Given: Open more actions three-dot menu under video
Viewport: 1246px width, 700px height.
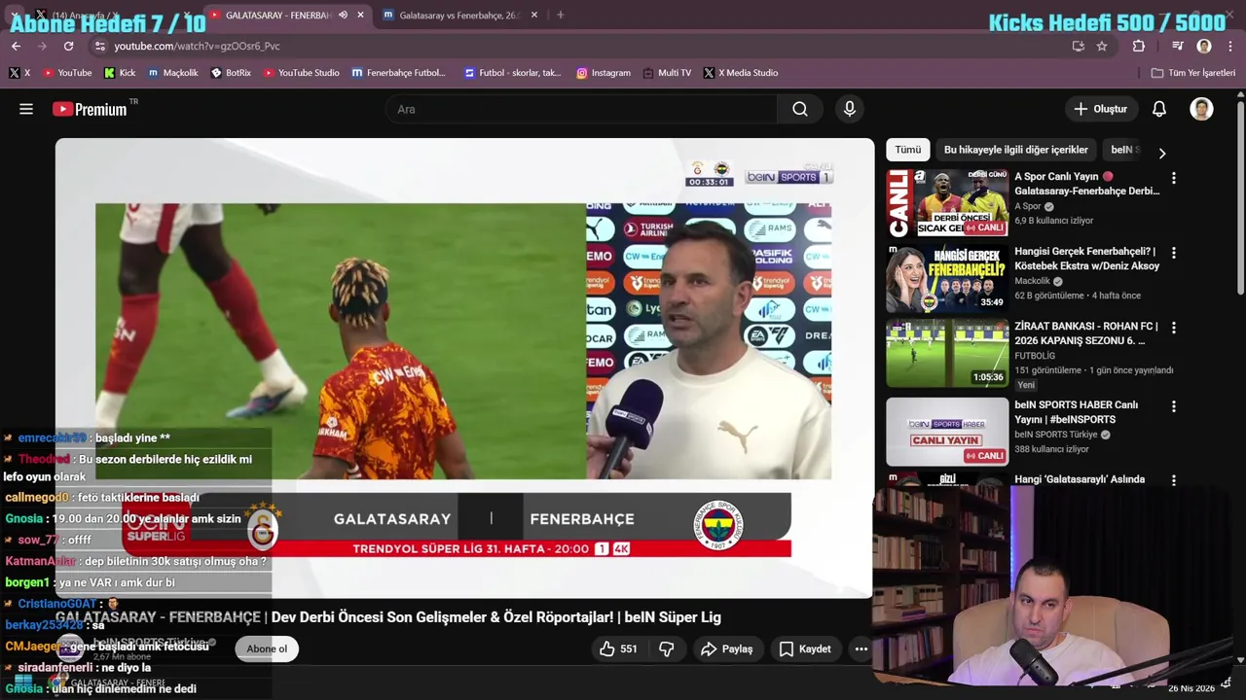Looking at the screenshot, I should tap(861, 648).
